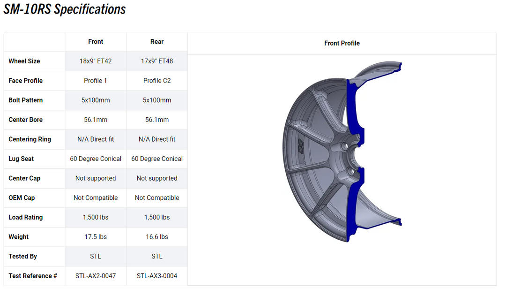The image size is (506, 296).
Task: Click the rear N/A Direct fit cell
Action: [157, 139]
